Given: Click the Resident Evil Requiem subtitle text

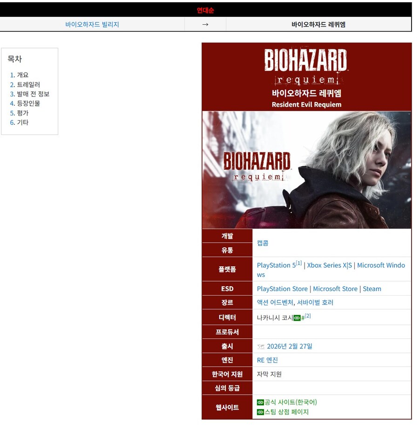Looking at the screenshot, I should point(306,104).
